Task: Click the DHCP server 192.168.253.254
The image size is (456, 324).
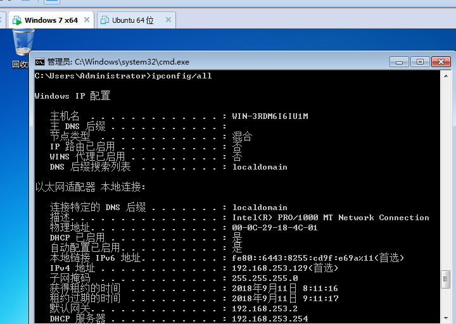Action: point(270,318)
